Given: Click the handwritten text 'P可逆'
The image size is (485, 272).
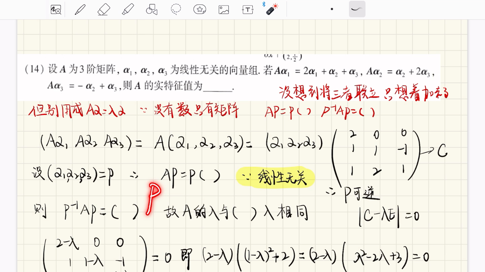Looking at the screenshot, I should click(x=362, y=194).
